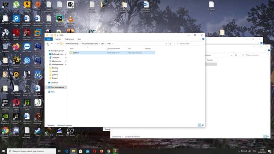This screenshot has width=274, height=154.
Task: Click the search box in the back Explorer window
Action: 255,55
